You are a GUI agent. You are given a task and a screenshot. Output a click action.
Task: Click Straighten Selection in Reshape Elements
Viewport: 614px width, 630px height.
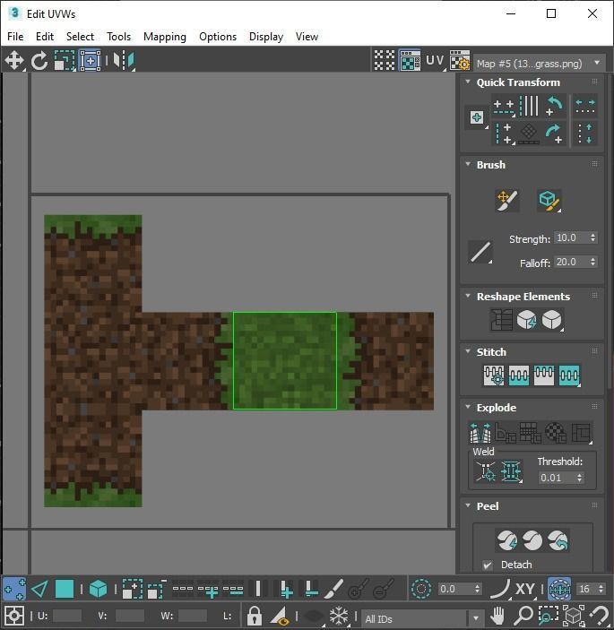pos(502,320)
